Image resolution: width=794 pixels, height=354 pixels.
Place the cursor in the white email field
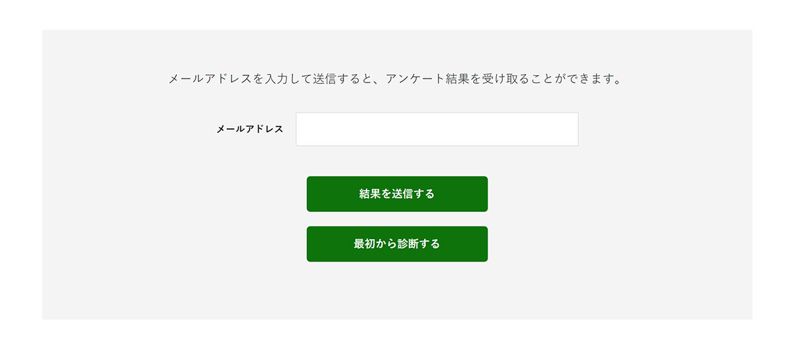pos(437,129)
